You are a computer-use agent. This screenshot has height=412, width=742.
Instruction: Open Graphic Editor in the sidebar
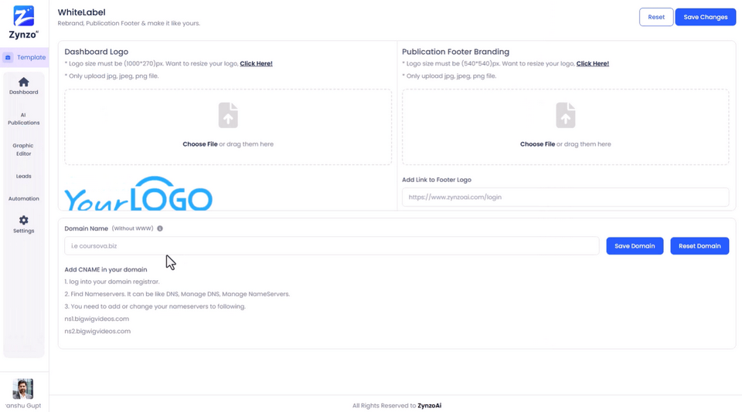coord(23,150)
